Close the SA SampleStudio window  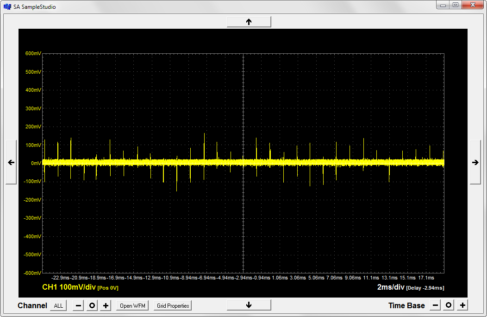[473, 5]
